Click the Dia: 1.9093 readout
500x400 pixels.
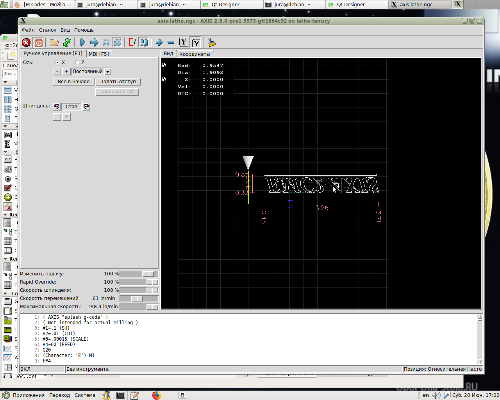click(200, 73)
